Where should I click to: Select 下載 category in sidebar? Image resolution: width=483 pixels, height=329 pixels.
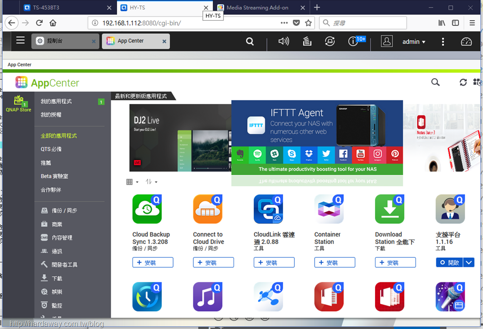pyautogui.click(x=51, y=278)
